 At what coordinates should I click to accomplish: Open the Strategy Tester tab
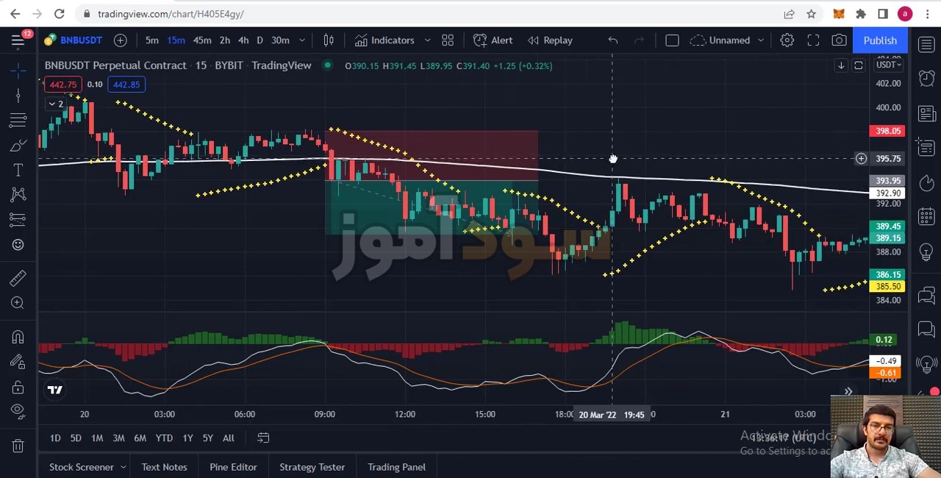(x=312, y=467)
